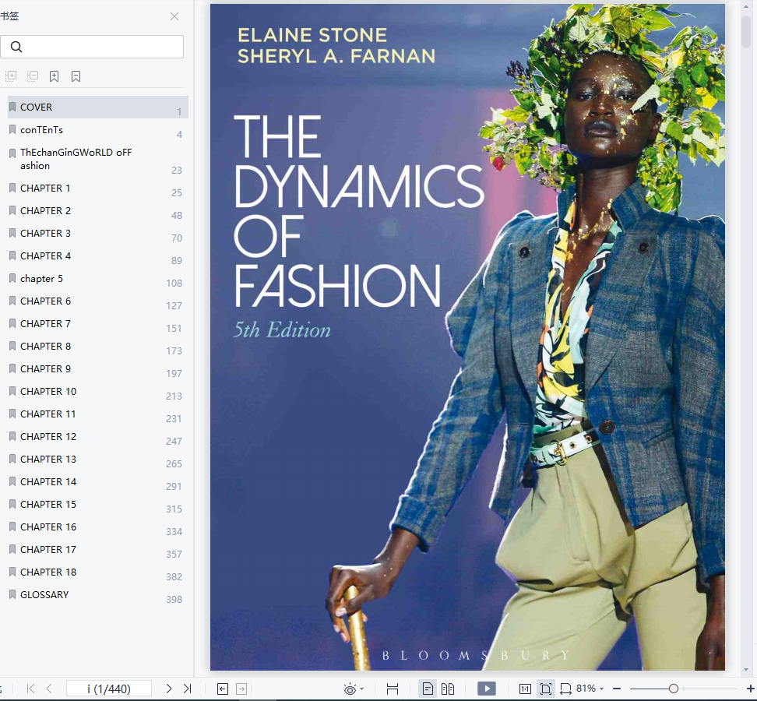Jump to CHAPTER 2 bookmark
Screen dimensions: 757x701
[x=98, y=211]
